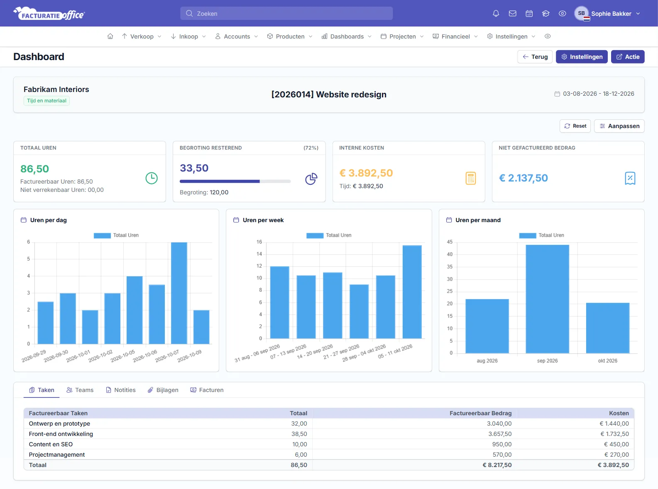Select the Front-end ontwikkeling row
This screenshot has width=658, height=489.
[x=329, y=434]
